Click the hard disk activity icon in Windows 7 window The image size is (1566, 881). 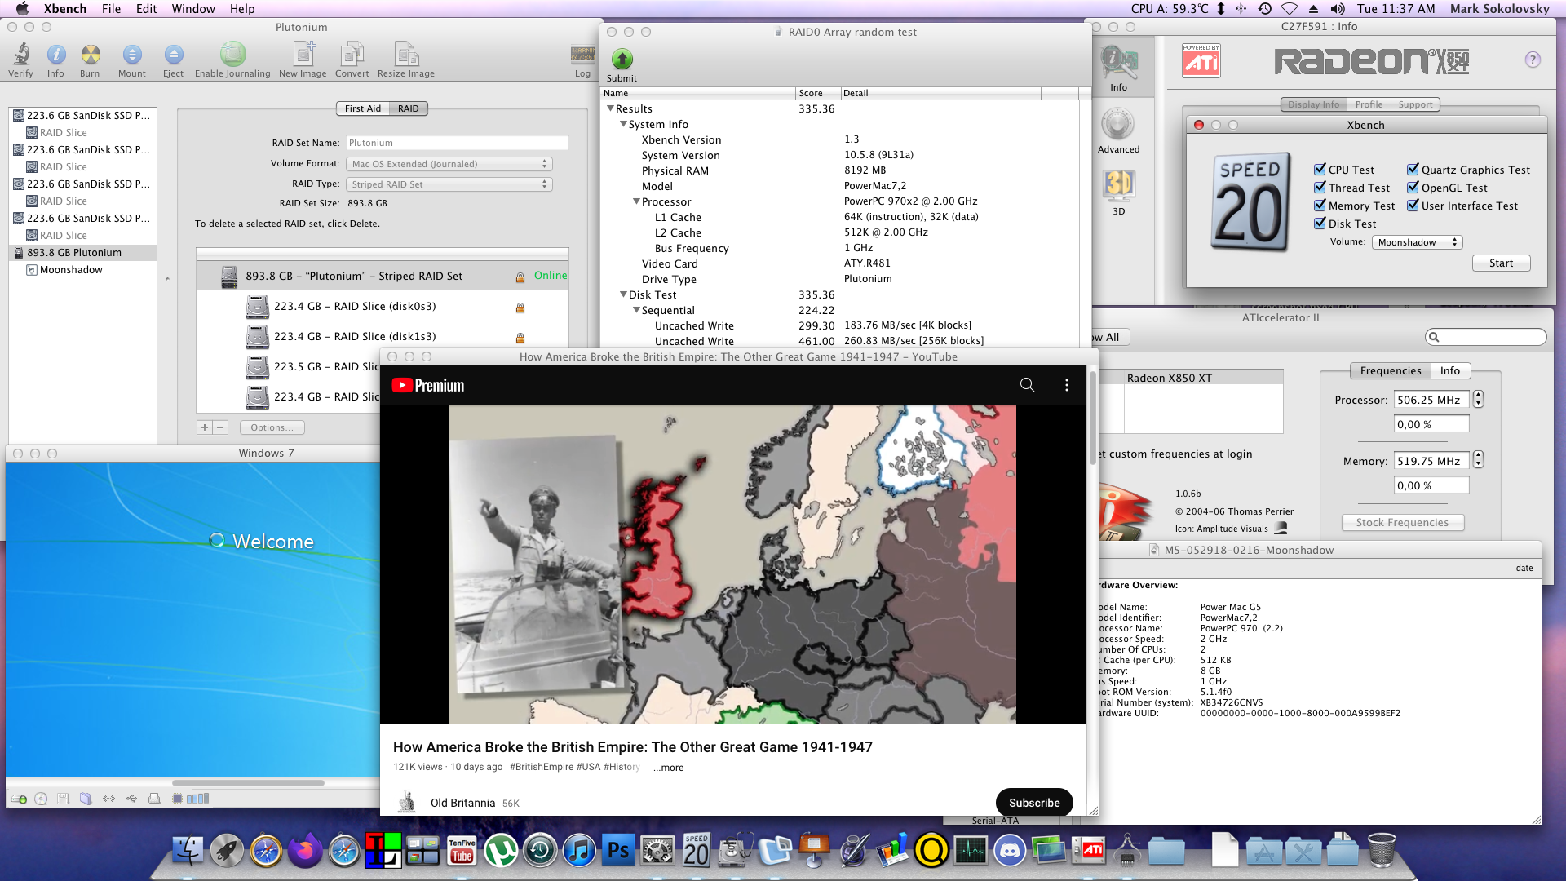pyautogui.click(x=19, y=799)
